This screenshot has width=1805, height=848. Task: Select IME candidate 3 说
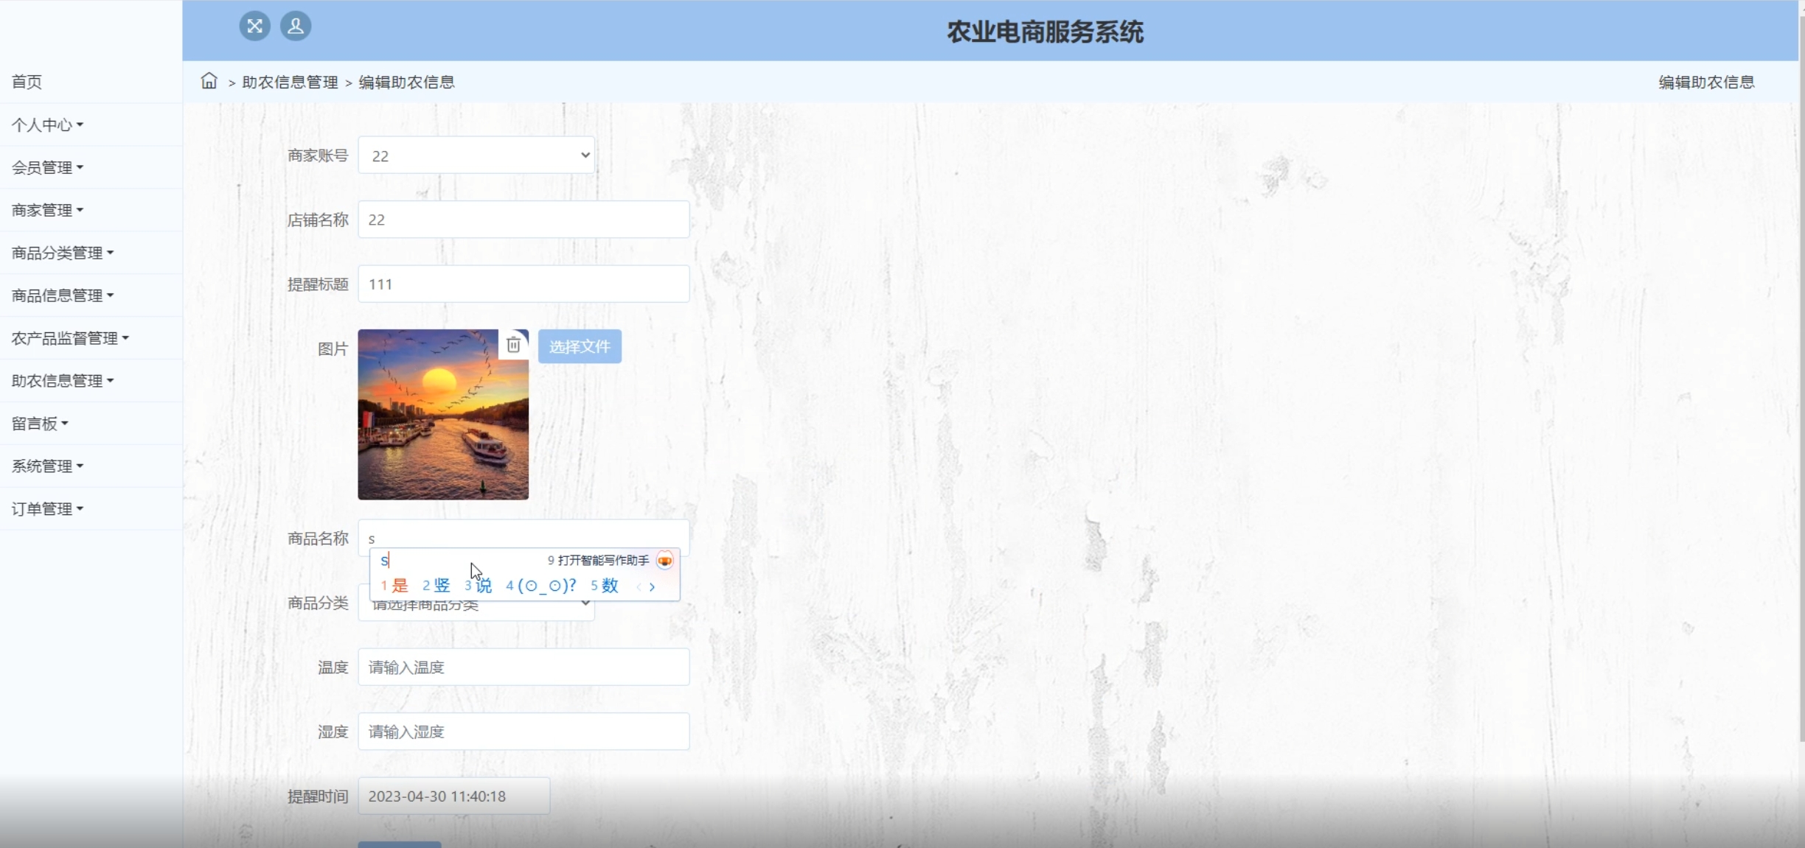[x=478, y=586]
